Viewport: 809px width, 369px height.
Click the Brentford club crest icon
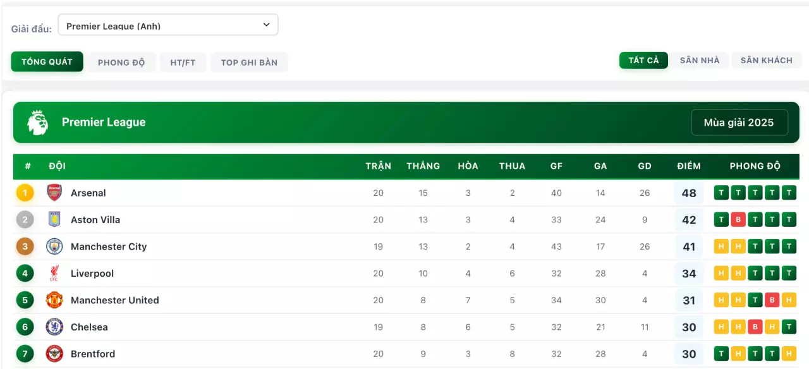coord(55,354)
